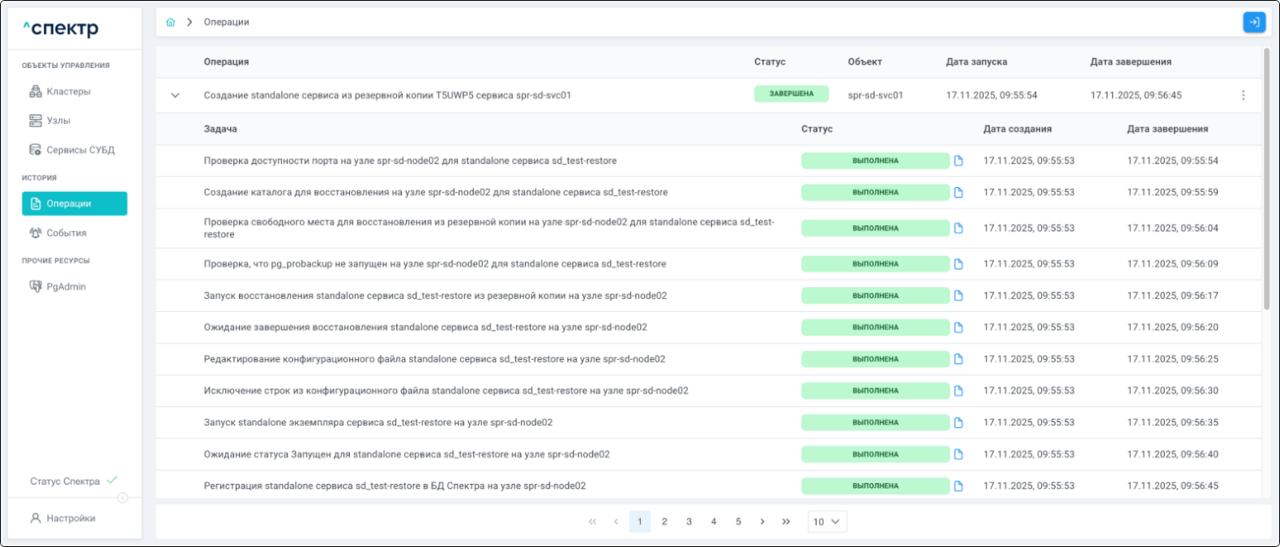Click the sidebar collapse toggle icon
Viewport: 1280px width, 547px height.
tap(122, 498)
